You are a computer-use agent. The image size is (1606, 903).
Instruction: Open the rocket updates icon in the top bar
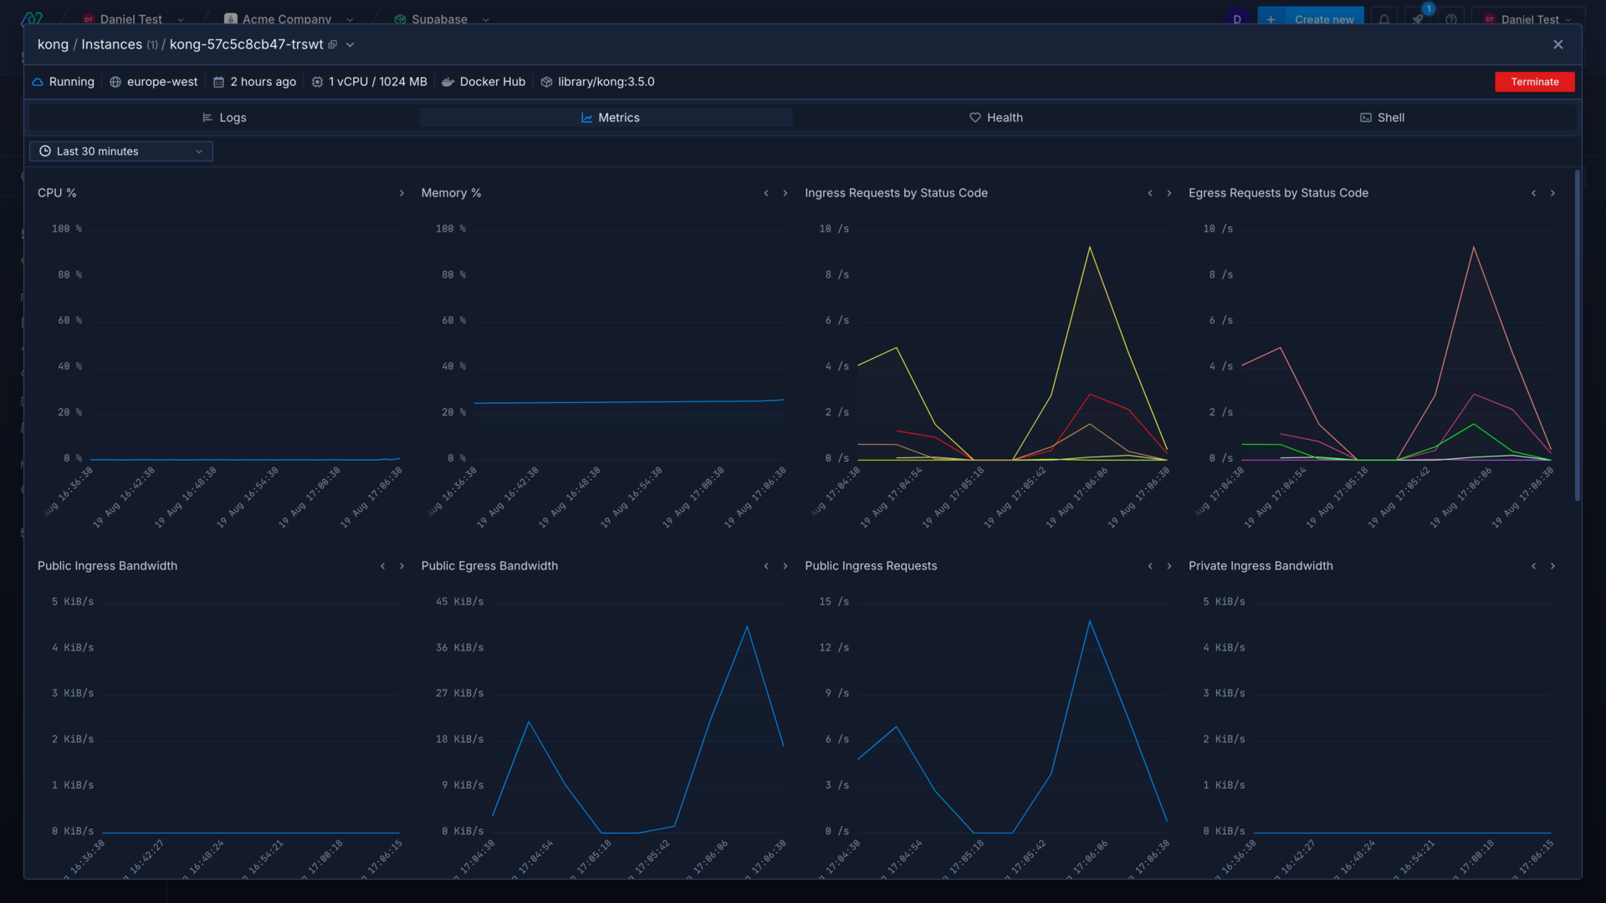(1418, 18)
